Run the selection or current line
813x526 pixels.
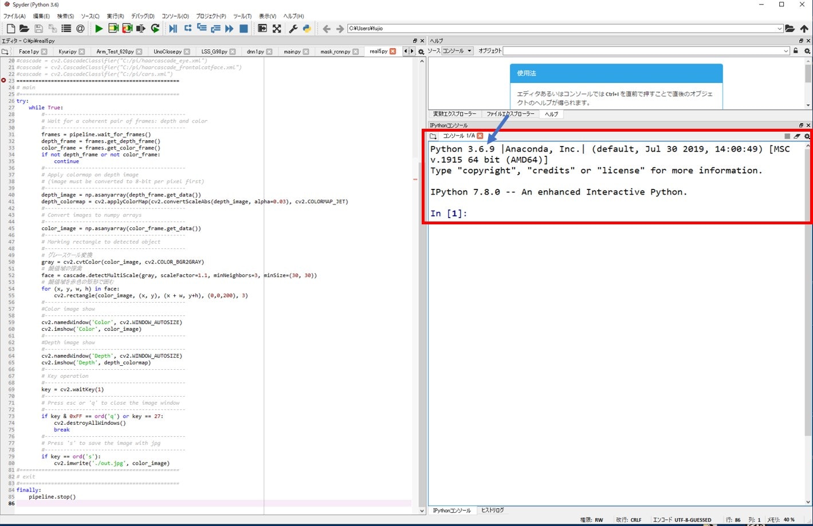coord(141,29)
